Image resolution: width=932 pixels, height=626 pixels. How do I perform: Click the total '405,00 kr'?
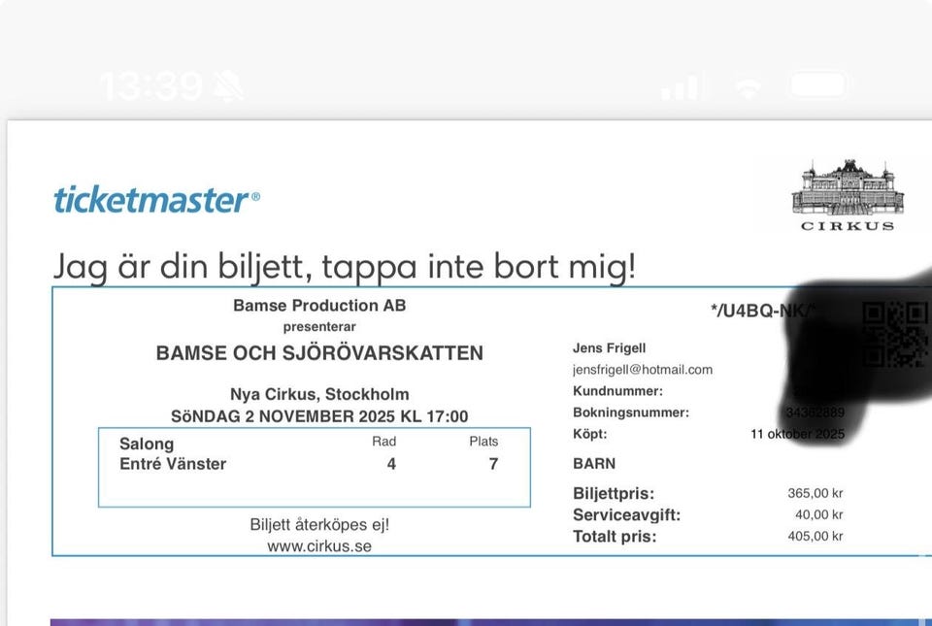(815, 536)
